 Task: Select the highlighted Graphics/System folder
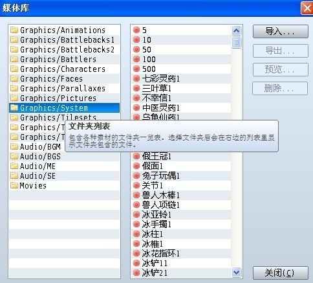64,108
